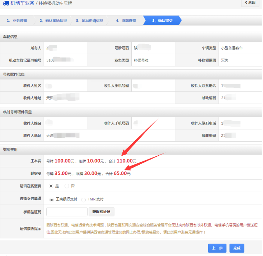
Task: Go to step 1 业务须知
Action: pyautogui.click(x=17, y=21)
